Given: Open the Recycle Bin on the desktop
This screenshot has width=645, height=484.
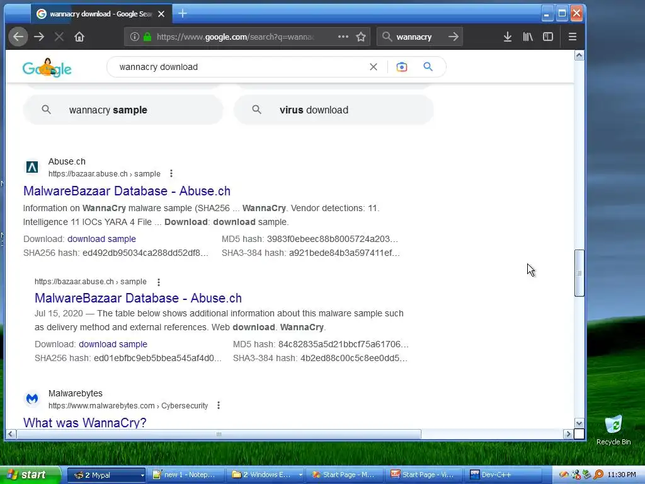Looking at the screenshot, I should pos(614,430).
